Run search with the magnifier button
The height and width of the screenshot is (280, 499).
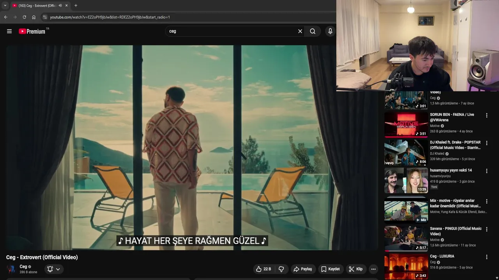tap(313, 31)
